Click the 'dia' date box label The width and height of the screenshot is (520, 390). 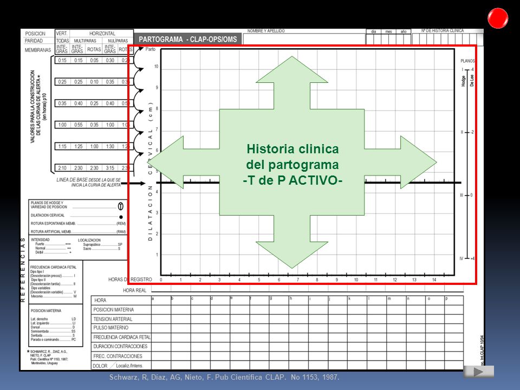coord(373,31)
